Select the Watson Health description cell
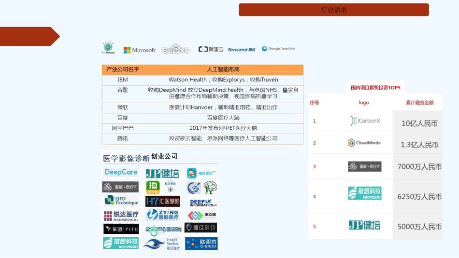Viewport: 459px width, 258px height. [x=223, y=80]
